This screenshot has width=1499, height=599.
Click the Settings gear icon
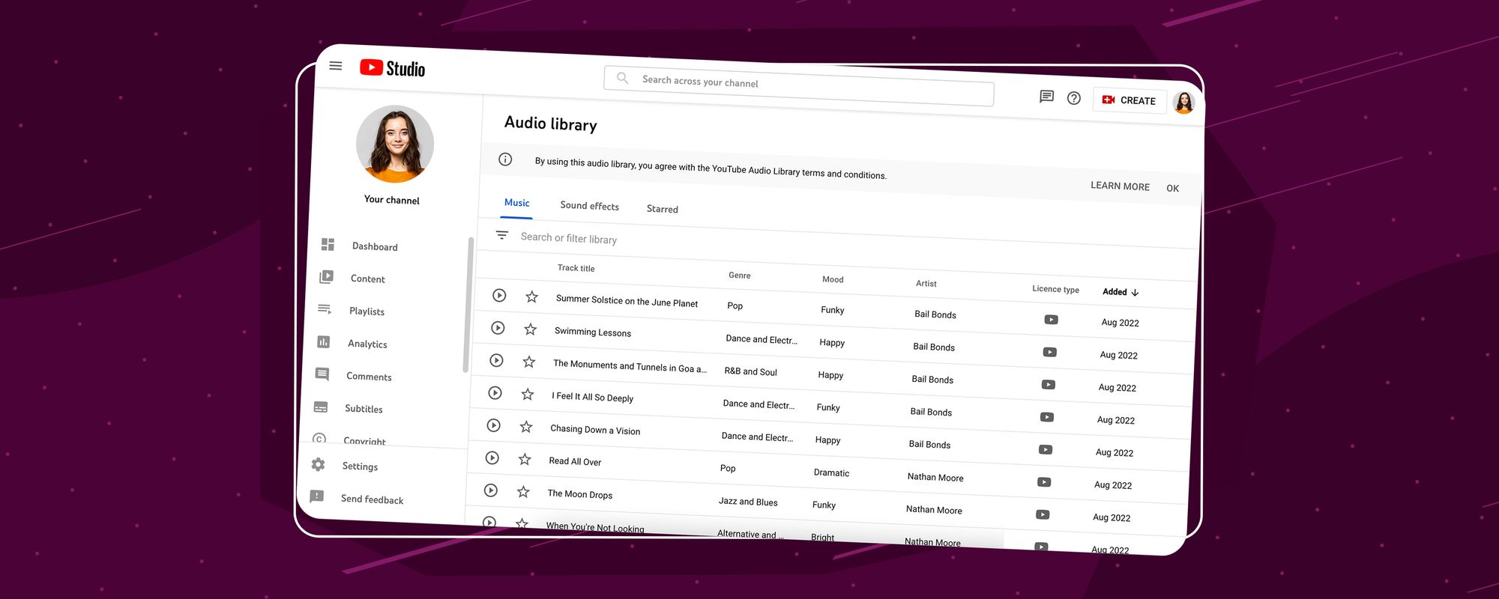(318, 464)
